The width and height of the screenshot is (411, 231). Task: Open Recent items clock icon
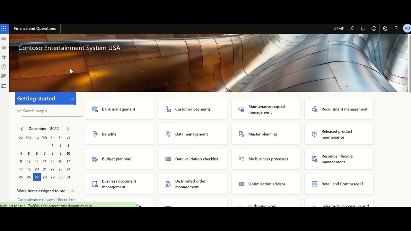point(4,67)
